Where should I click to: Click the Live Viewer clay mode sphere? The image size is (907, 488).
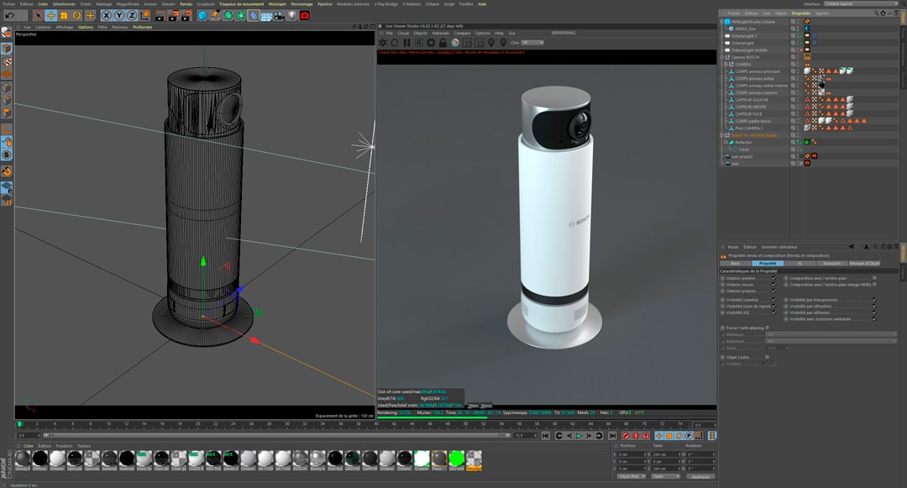point(455,43)
